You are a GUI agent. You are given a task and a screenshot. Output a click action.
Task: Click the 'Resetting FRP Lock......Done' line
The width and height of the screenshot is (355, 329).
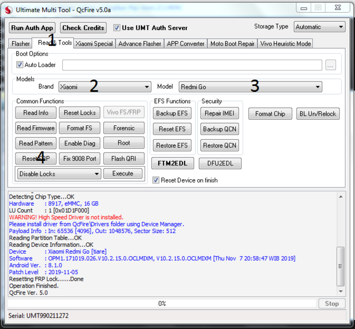click(x=46, y=279)
